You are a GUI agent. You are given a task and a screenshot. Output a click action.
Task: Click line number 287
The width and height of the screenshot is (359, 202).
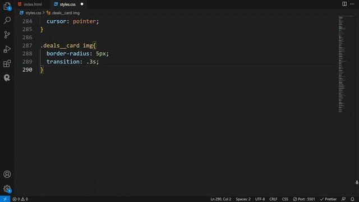(27, 45)
